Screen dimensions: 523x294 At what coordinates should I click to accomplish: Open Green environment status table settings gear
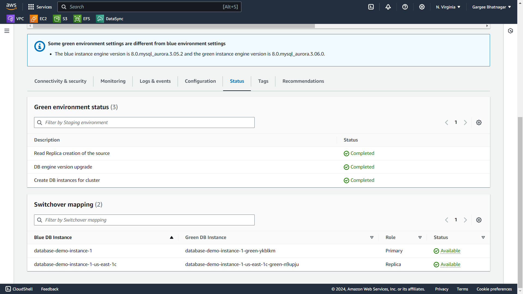tap(479, 122)
